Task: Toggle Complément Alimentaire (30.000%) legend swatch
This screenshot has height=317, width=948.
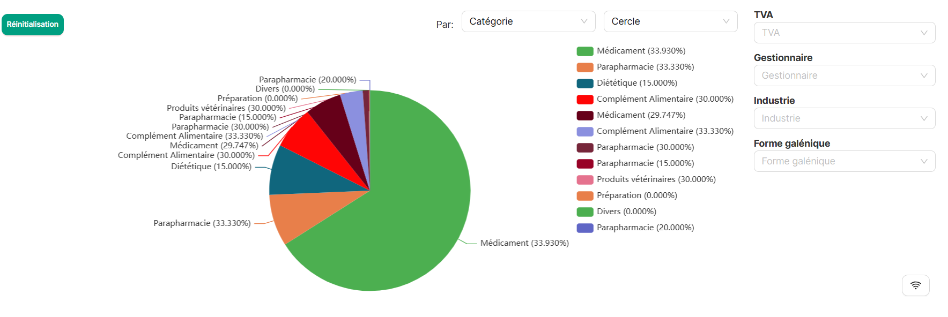Action: (x=585, y=100)
